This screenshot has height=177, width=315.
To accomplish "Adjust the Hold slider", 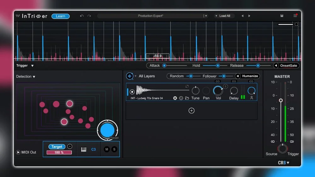I will click(x=218, y=66).
